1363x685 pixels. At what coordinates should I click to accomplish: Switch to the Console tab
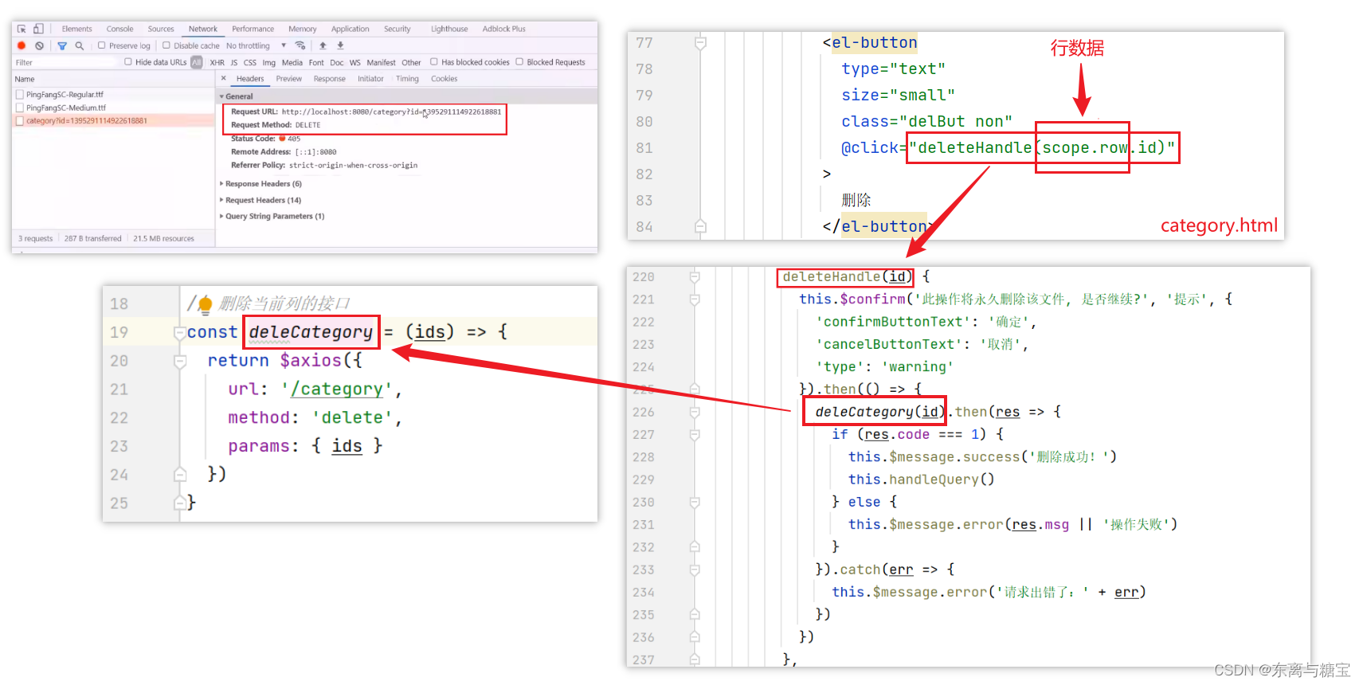click(120, 29)
